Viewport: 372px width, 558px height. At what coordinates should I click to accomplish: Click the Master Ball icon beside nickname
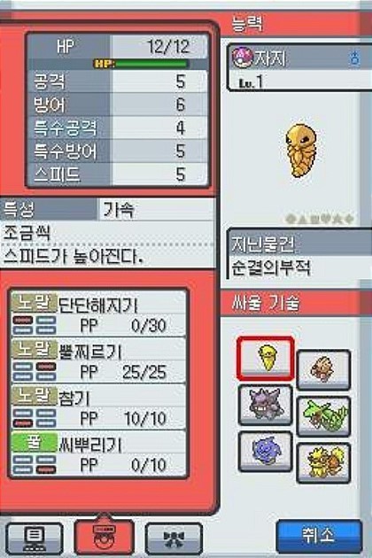(242, 58)
